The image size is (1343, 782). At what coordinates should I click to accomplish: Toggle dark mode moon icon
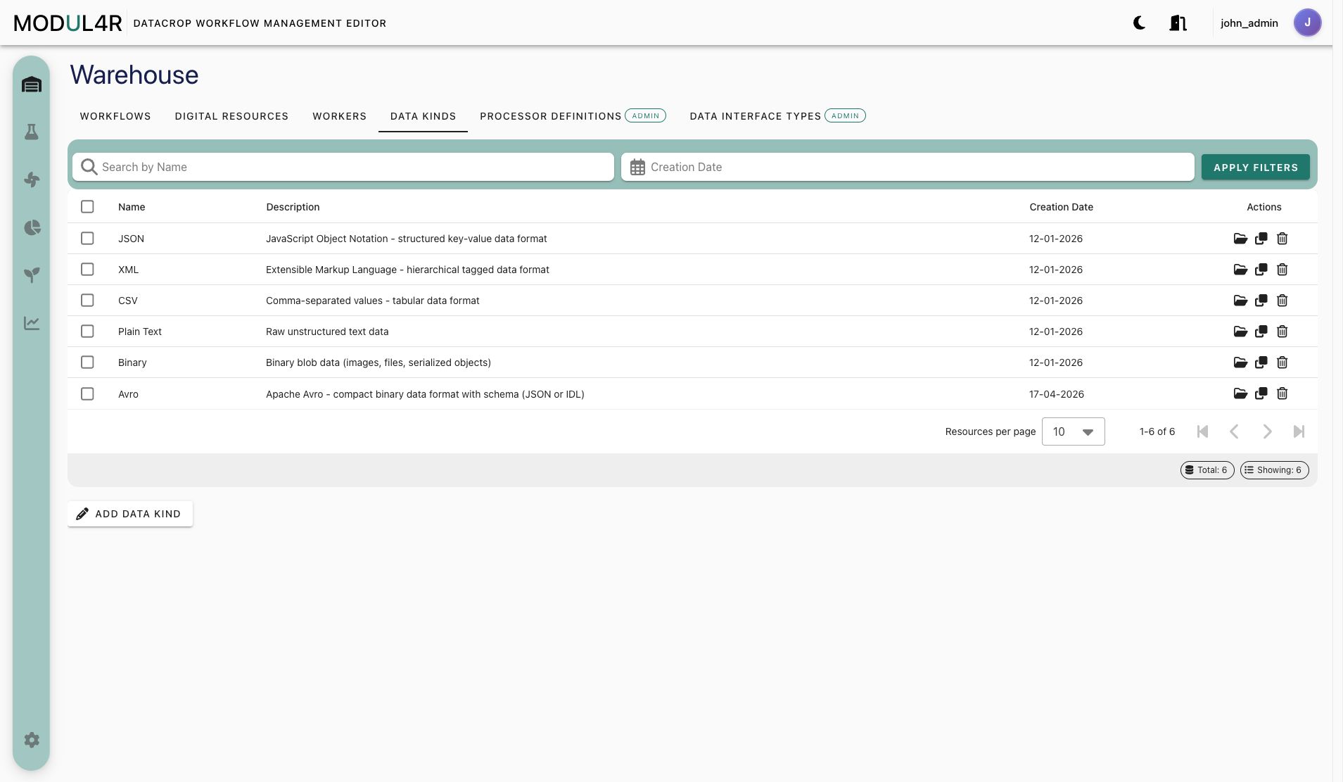tap(1140, 23)
